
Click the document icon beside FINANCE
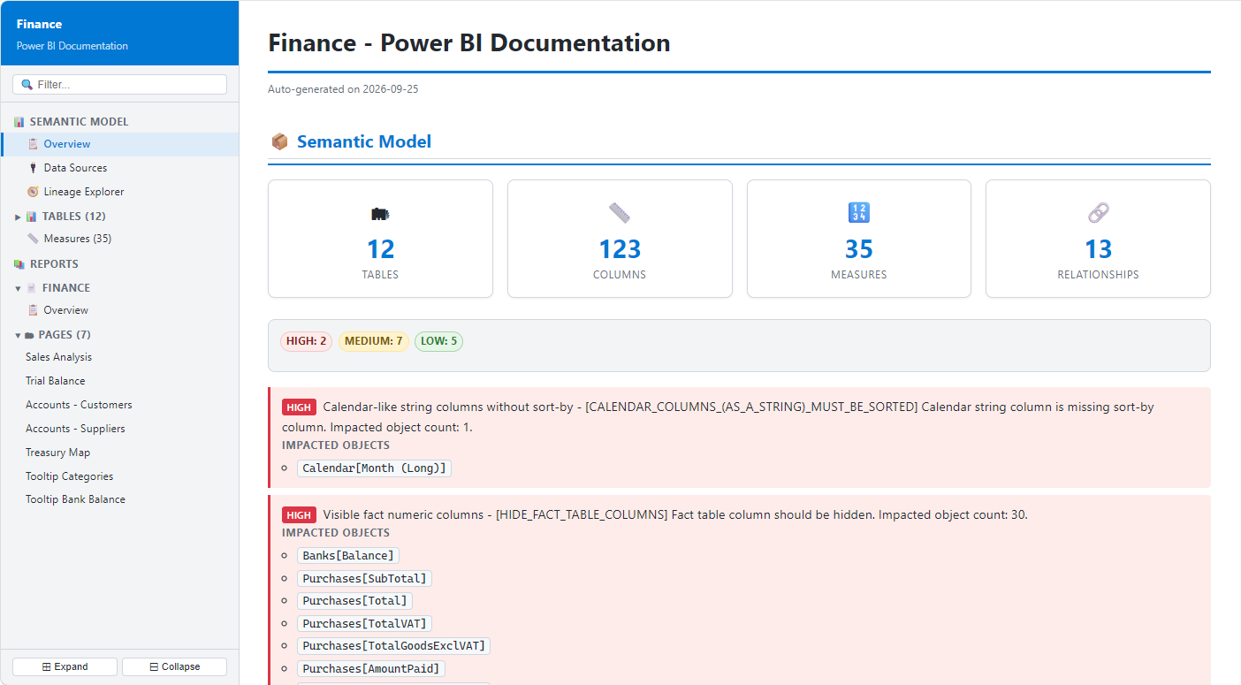[32, 288]
